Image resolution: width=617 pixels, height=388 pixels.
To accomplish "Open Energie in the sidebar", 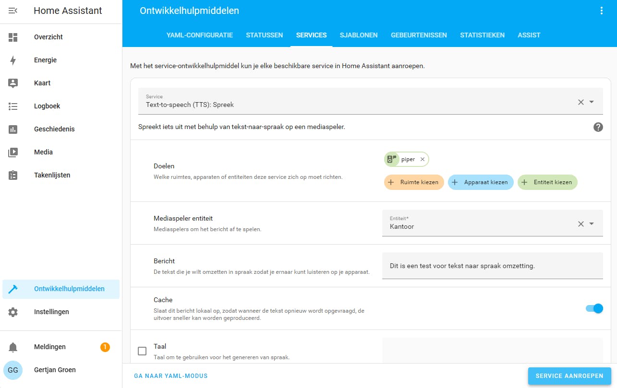I will coord(61,60).
